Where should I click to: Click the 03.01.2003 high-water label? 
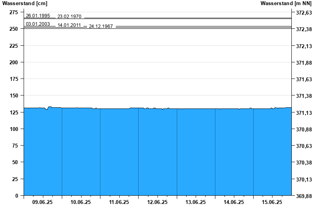tap(38, 24)
